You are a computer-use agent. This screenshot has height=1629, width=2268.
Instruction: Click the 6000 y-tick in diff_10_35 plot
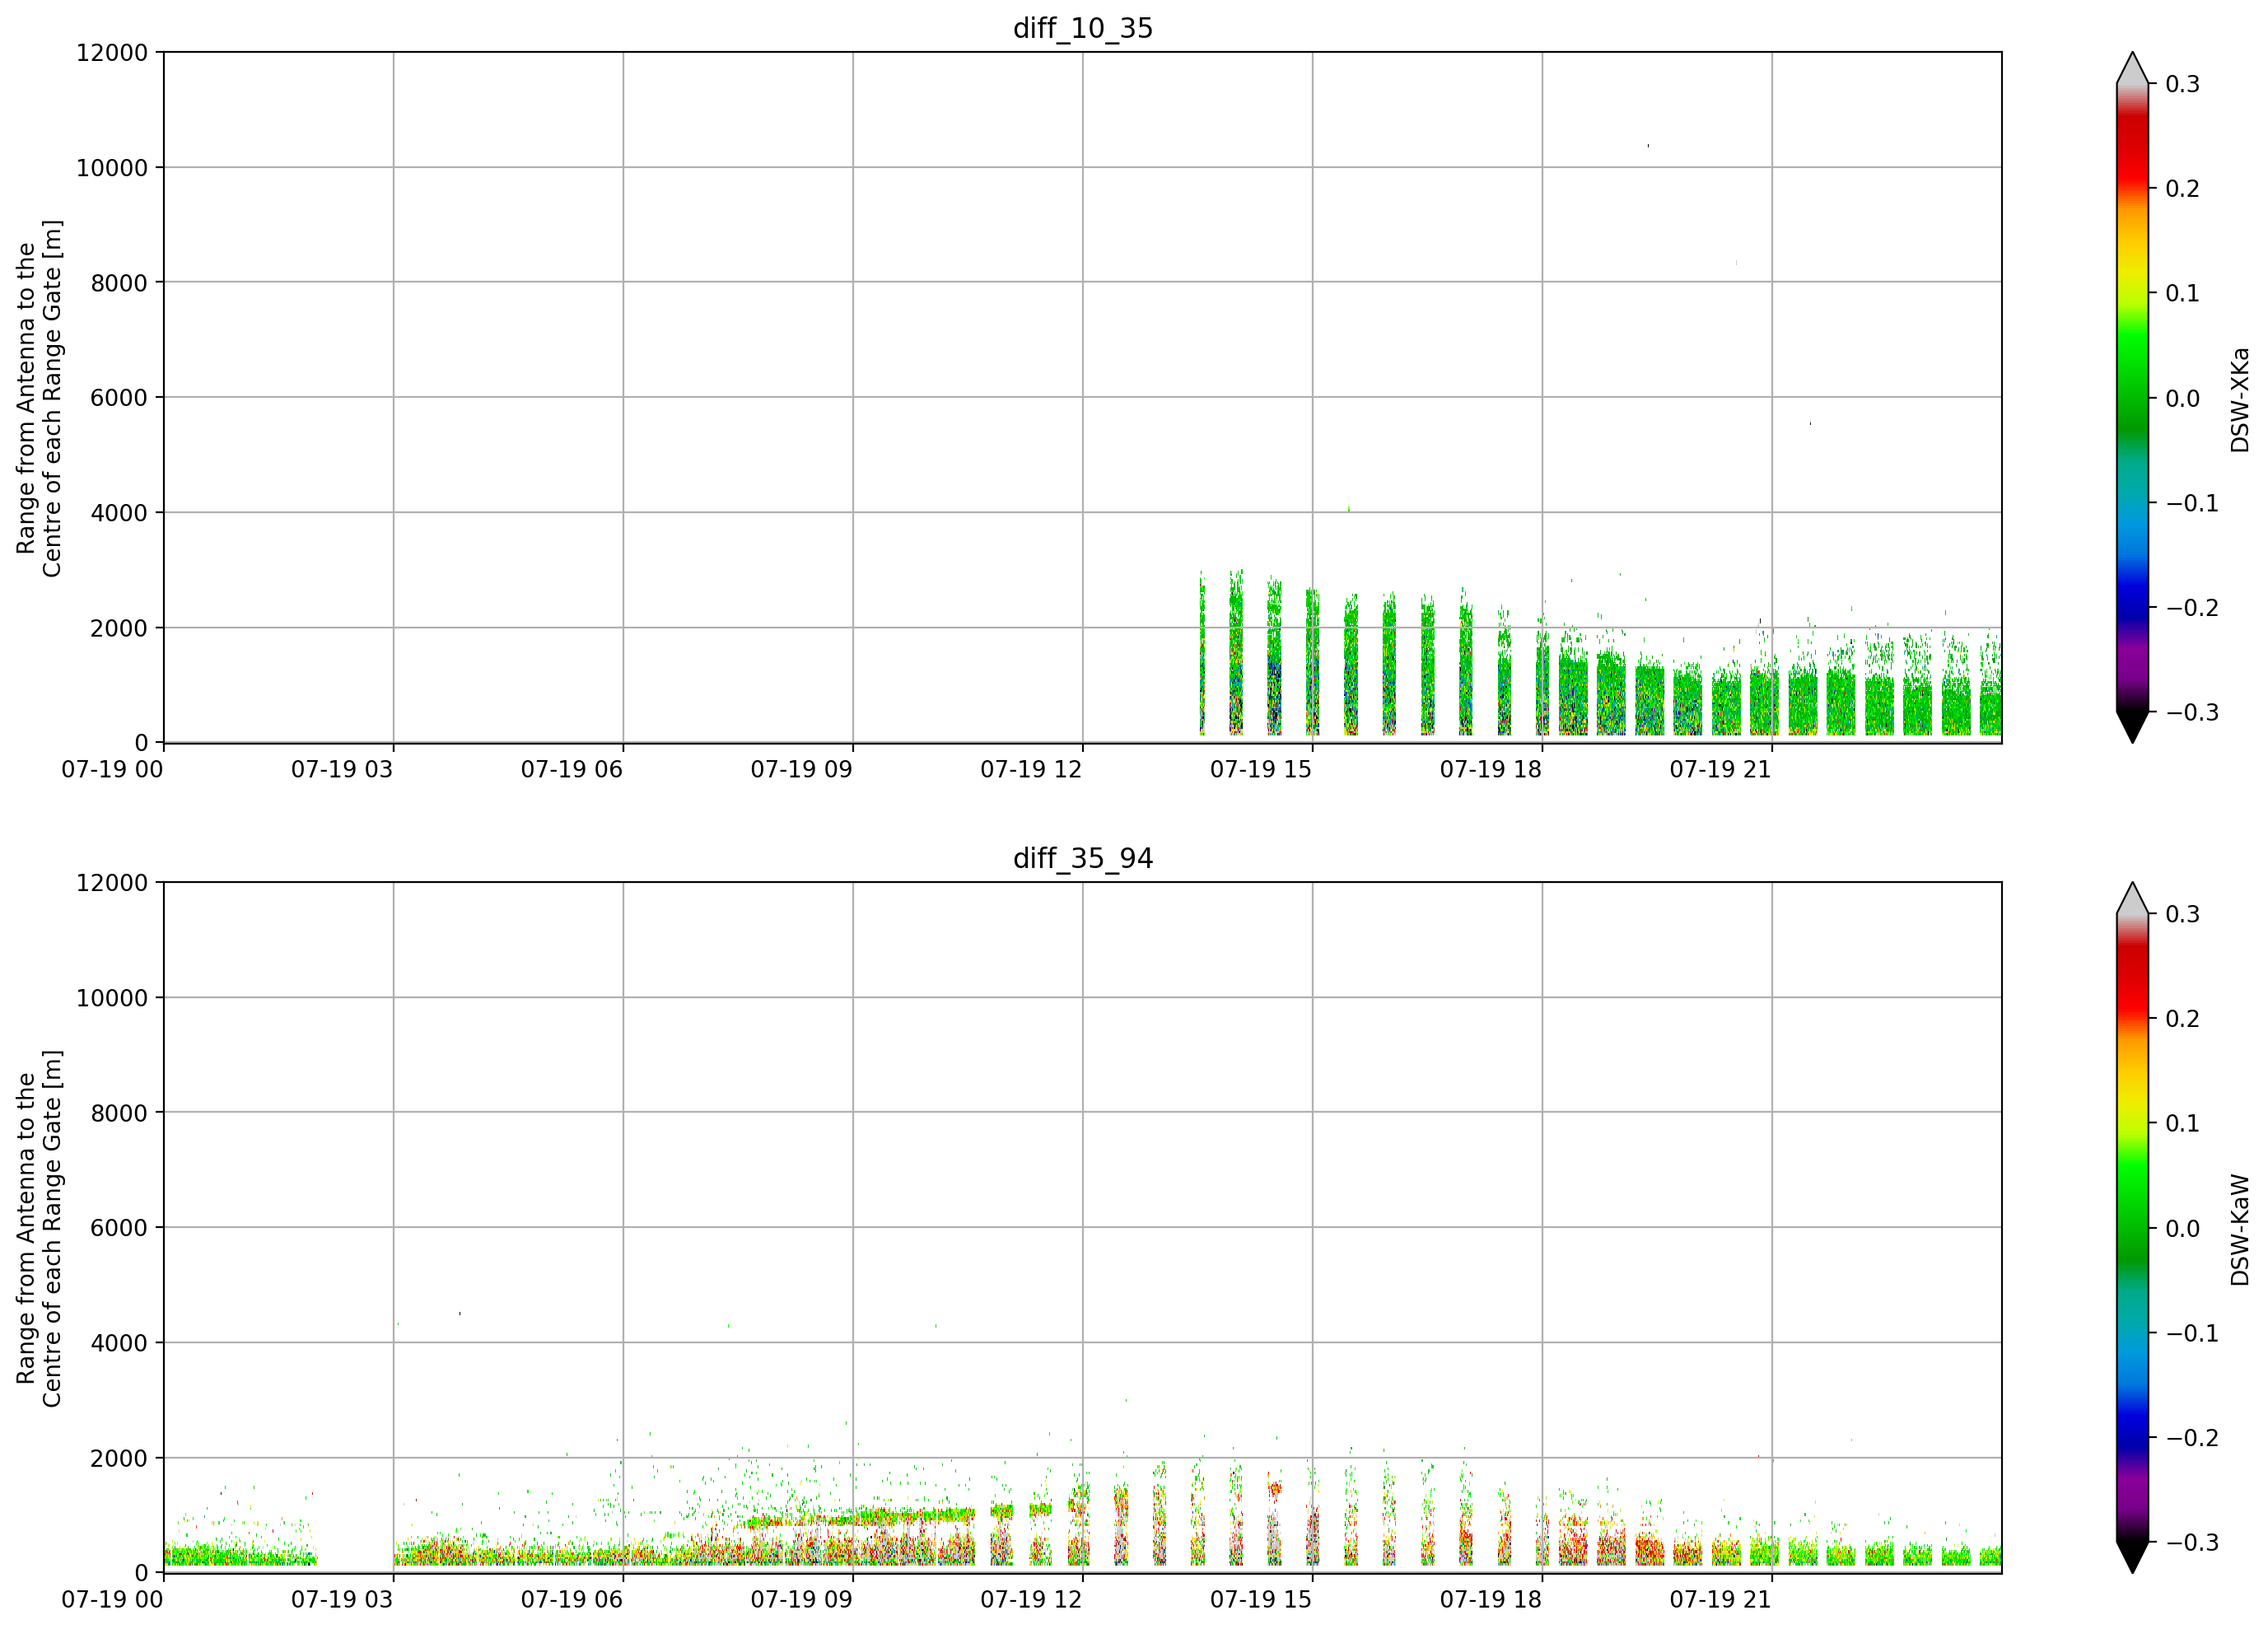tap(119, 398)
